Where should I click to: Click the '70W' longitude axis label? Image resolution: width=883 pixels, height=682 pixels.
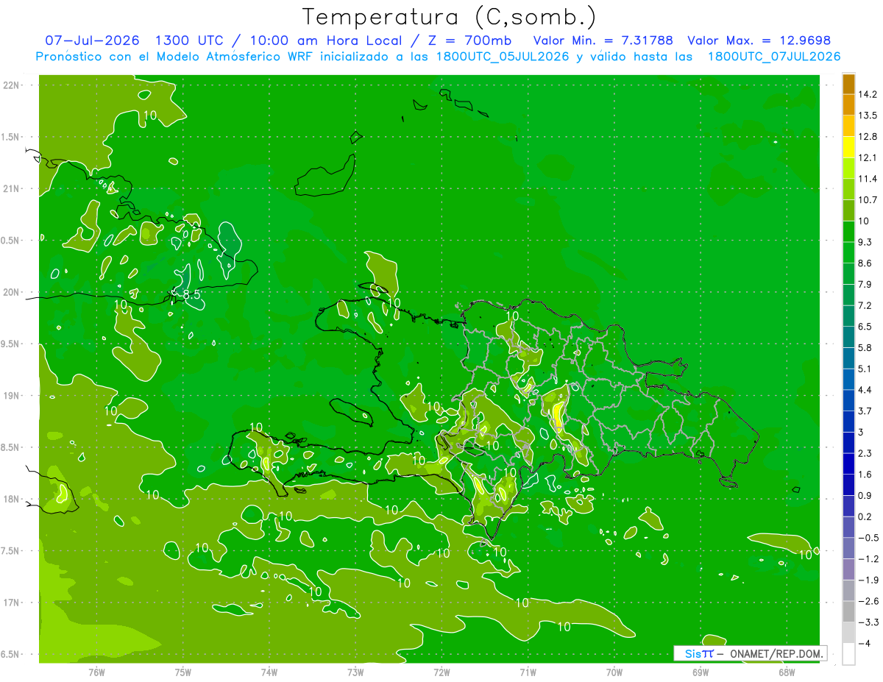(614, 672)
